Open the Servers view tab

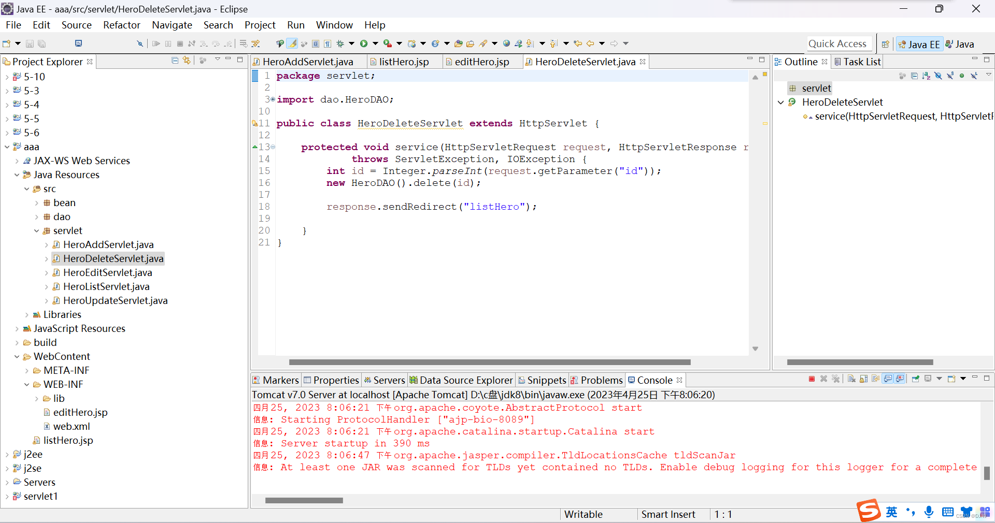coord(385,380)
